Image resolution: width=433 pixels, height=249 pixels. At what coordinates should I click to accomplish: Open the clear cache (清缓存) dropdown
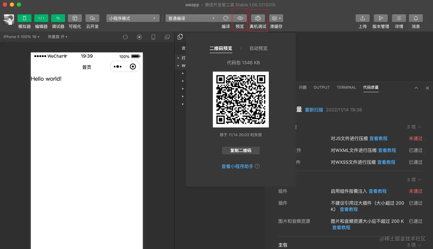pyautogui.click(x=276, y=18)
